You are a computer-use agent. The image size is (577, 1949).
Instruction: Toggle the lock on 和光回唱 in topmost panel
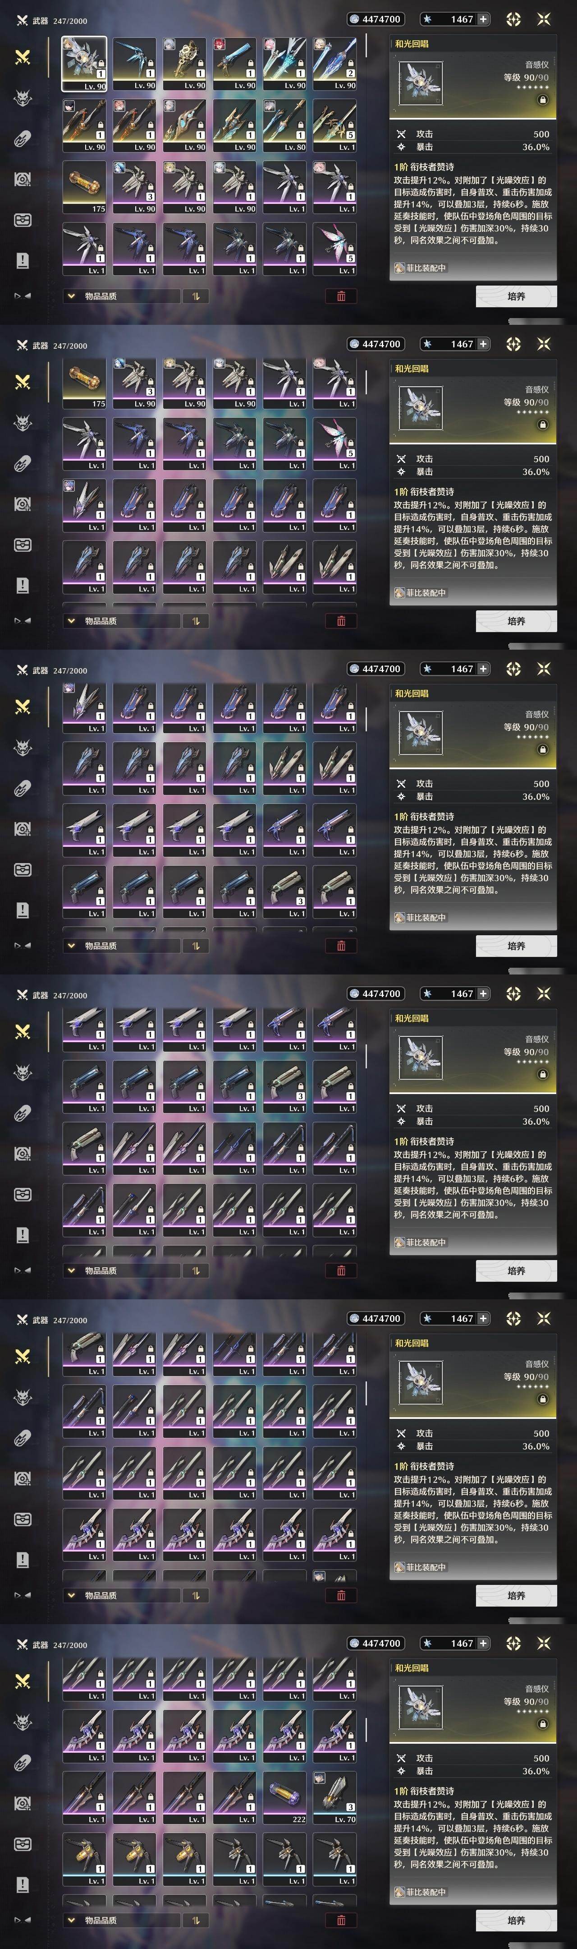pos(542,100)
